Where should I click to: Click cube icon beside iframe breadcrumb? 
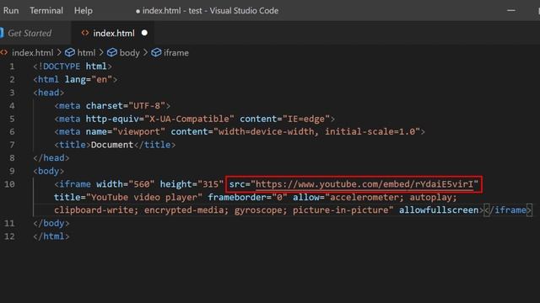pos(156,52)
